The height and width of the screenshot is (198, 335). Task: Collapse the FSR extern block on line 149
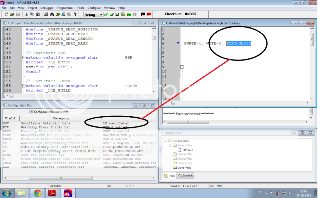pos(24,58)
